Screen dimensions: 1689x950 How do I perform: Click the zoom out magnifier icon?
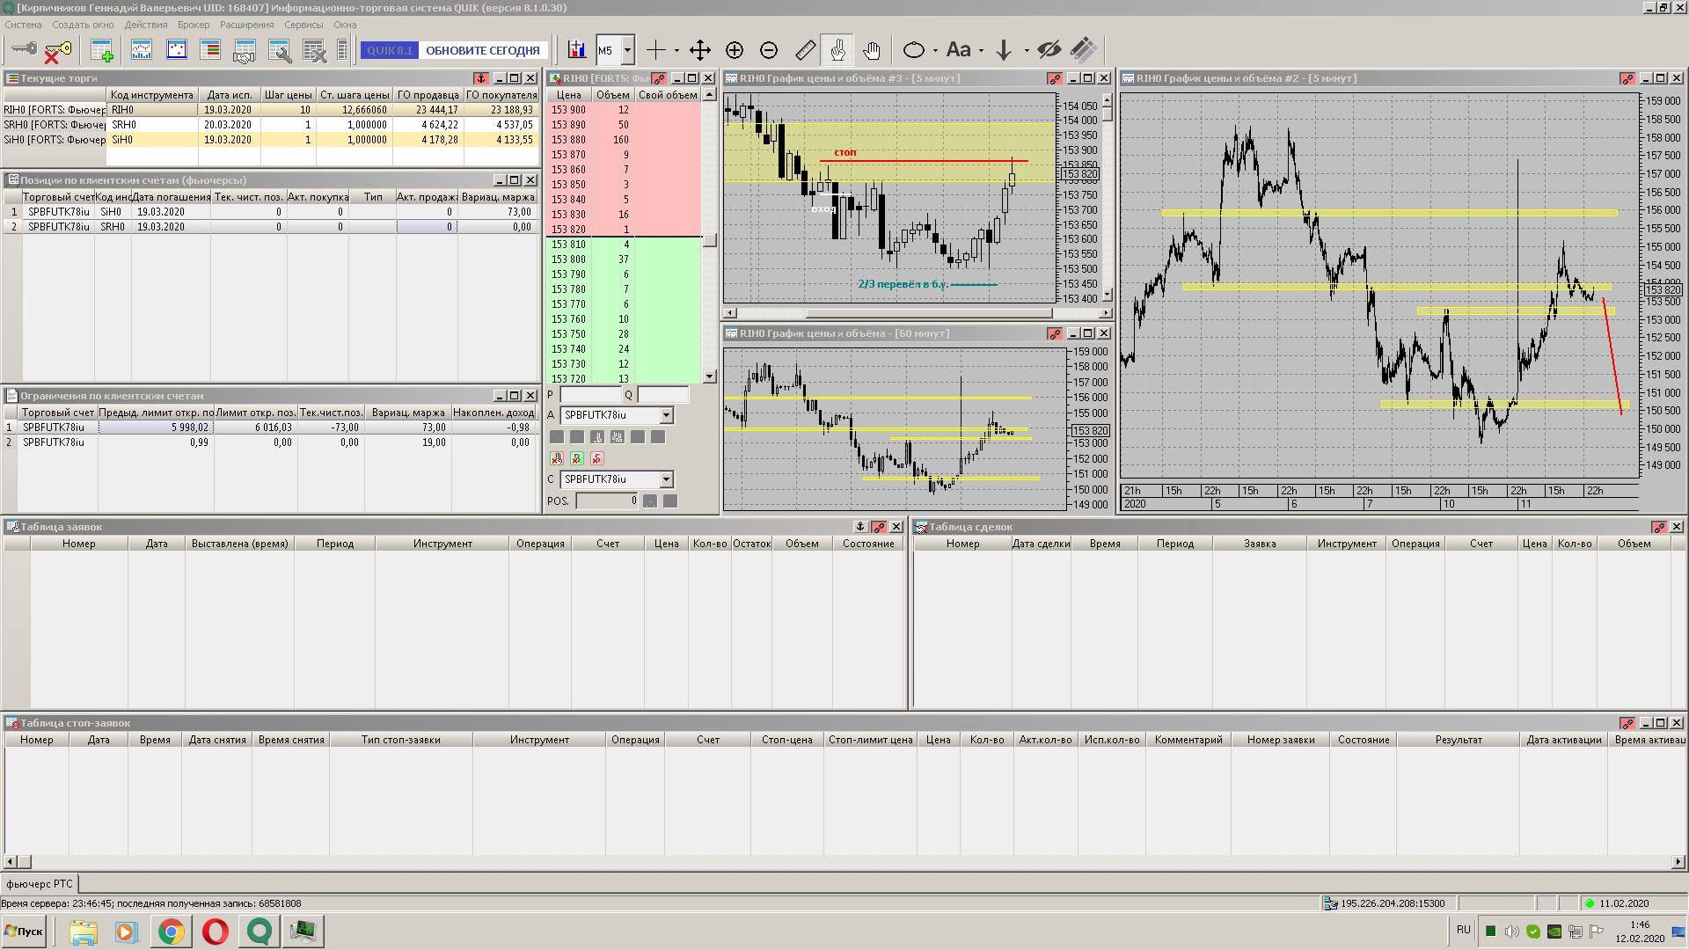(x=769, y=50)
